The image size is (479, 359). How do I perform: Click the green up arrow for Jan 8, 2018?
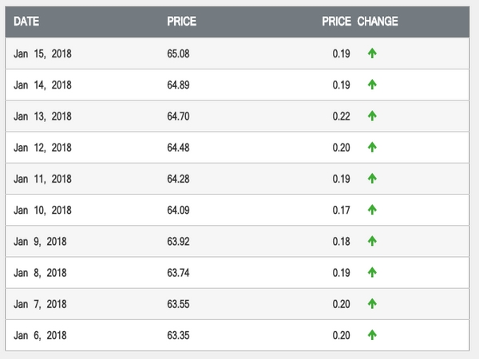coord(372,272)
